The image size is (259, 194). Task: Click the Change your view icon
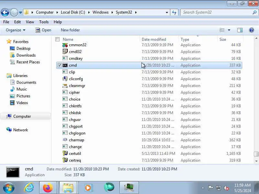coord(222,30)
